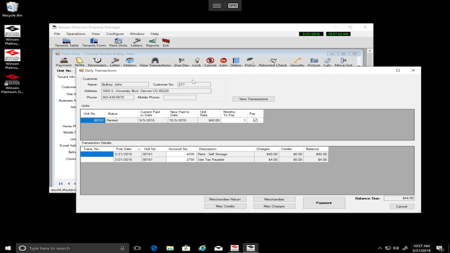Click the Balance Due field
450x253 pixels.
coord(399,198)
